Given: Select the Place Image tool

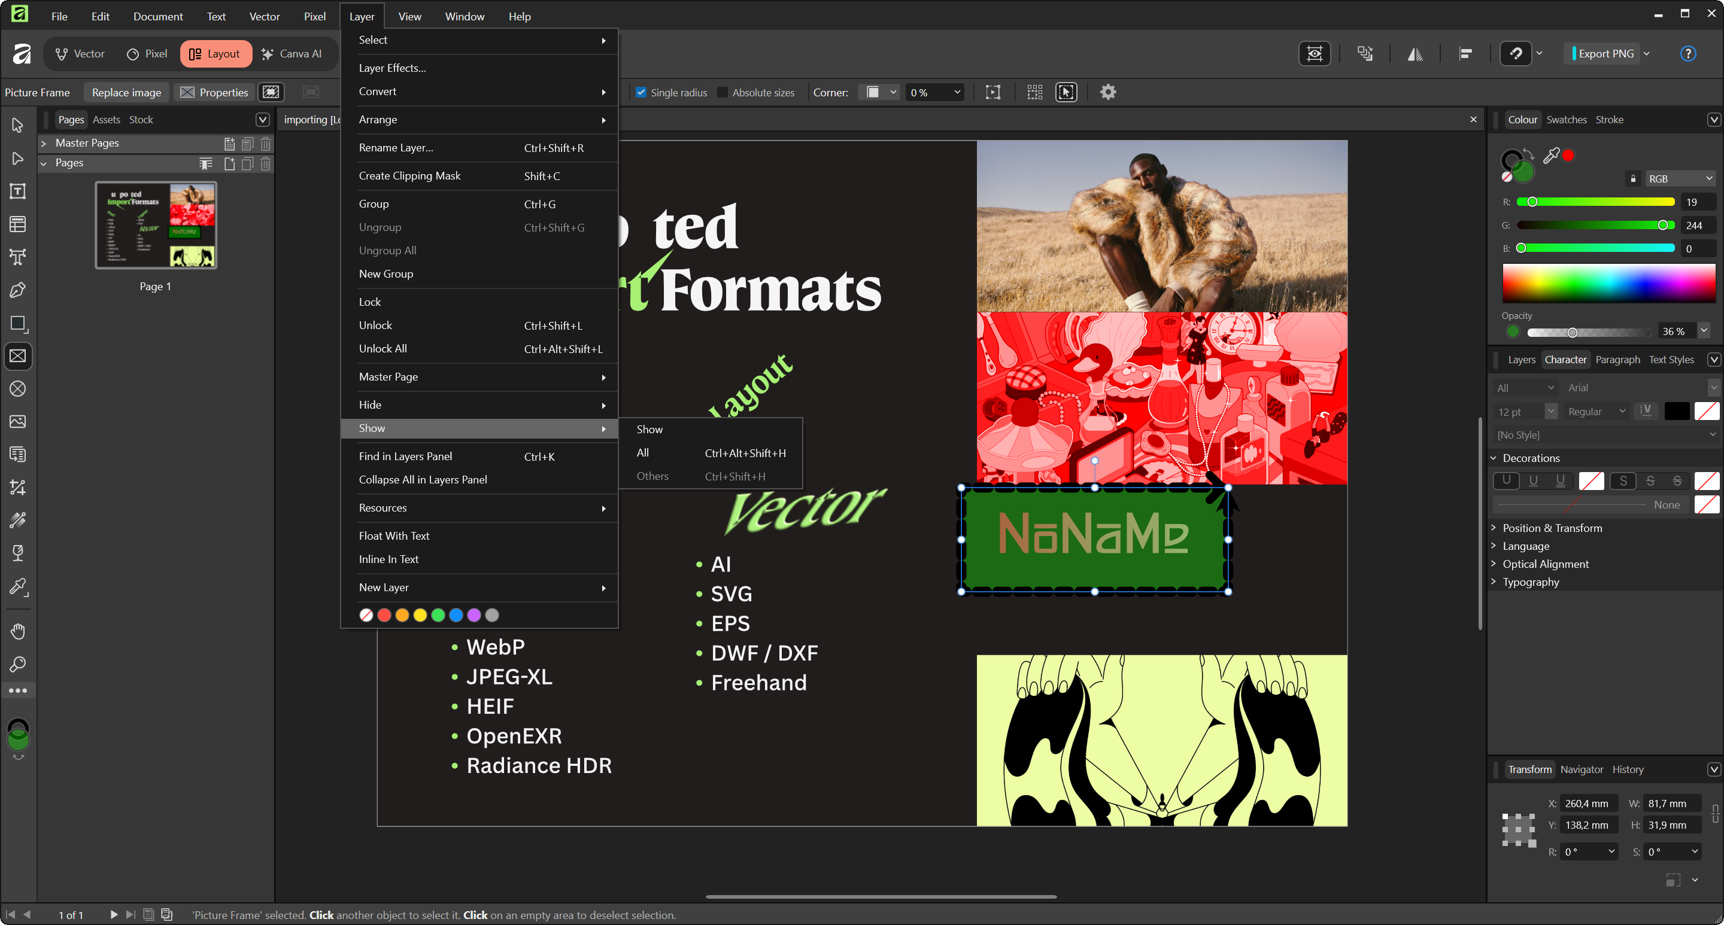Looking at the screenshot, I should [x=18, y=421].
